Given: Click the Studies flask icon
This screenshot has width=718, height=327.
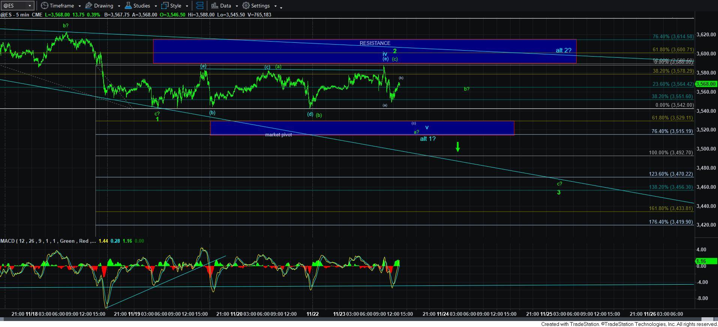Looking at the screenshot, I should coord(128,6).
